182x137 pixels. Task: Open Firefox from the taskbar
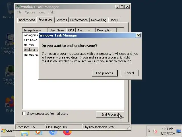coord(67,133)
